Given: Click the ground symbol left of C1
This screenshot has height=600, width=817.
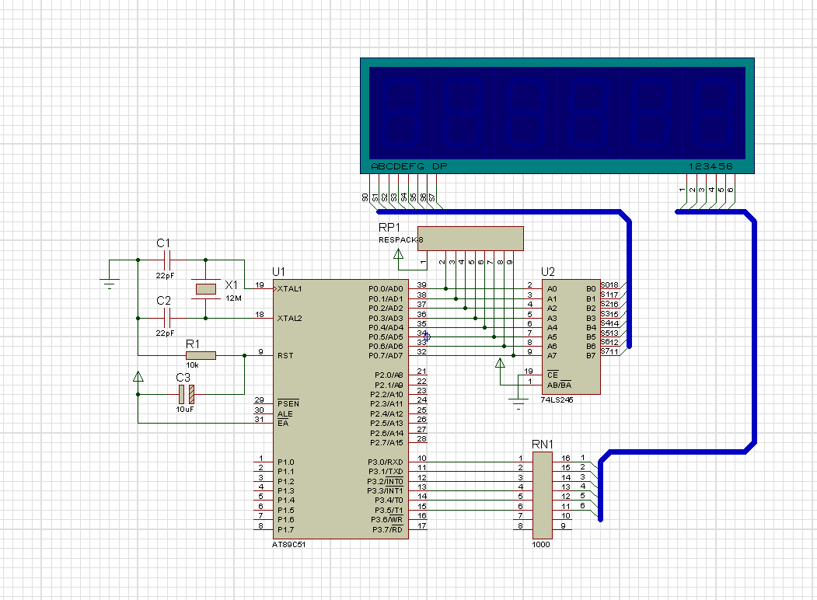Looking at the screenshot, I should (x=110, y=284).
